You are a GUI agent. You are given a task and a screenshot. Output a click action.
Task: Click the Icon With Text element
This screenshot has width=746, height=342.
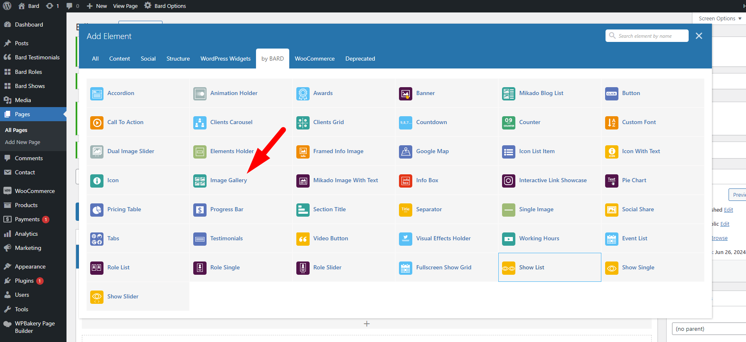click(652, 151)
